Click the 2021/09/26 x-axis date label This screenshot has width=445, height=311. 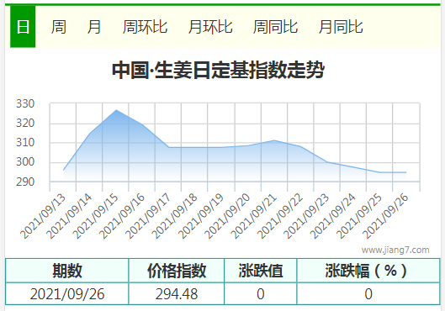[385, 216]
